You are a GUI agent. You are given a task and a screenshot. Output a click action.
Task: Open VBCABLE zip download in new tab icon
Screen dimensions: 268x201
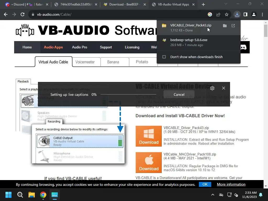tap(233, 26)
